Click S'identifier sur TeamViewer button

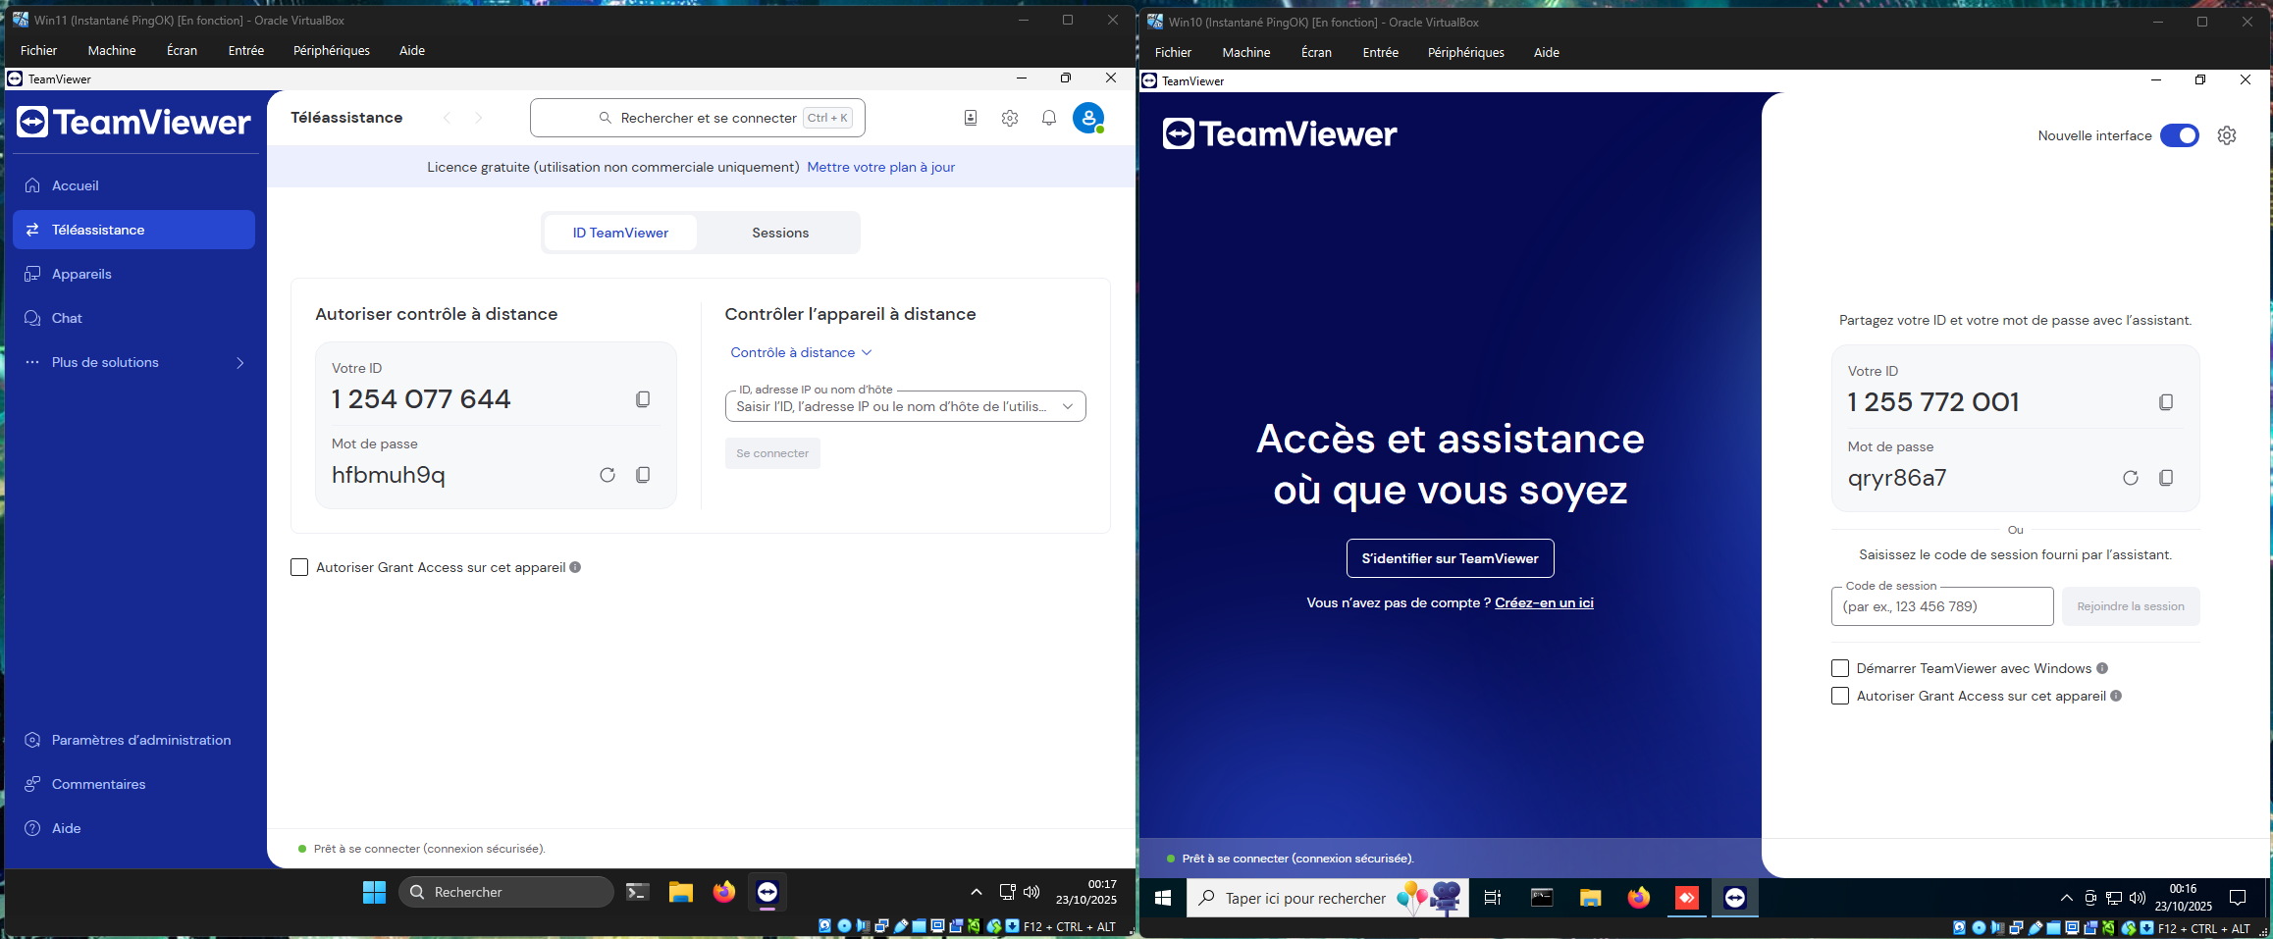point(1450,558)
